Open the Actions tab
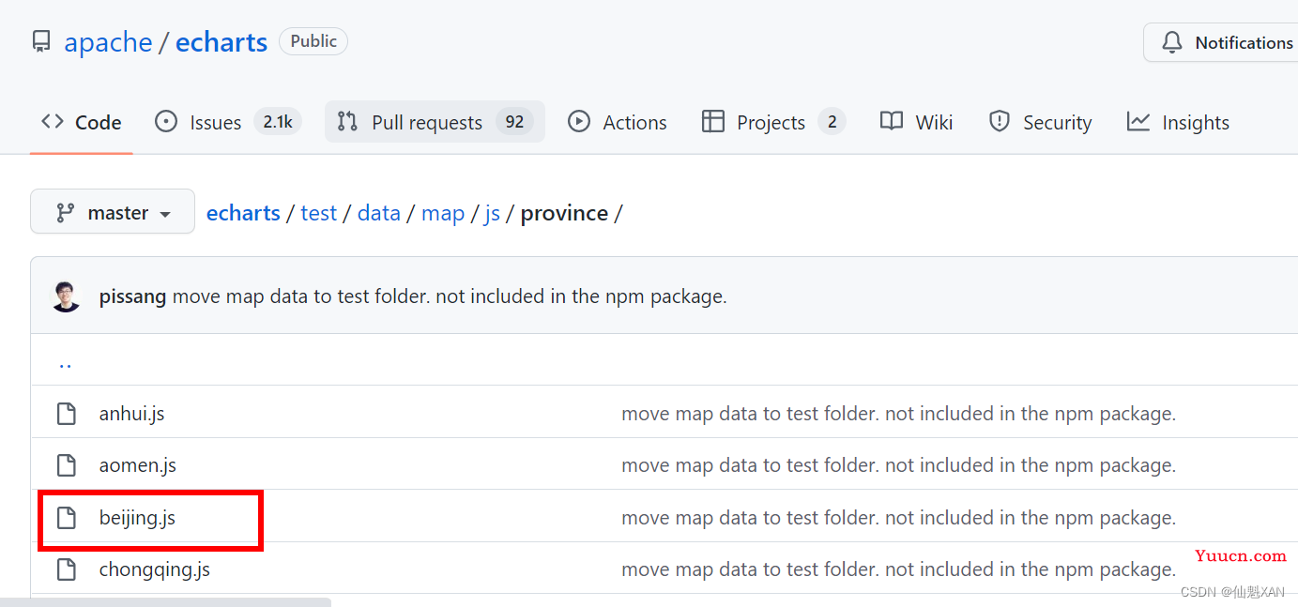The image size is (1298, 607). coord(618,122)
